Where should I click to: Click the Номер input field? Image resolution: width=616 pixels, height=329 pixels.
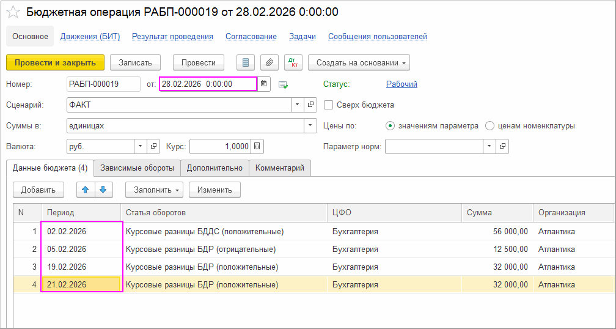103,84
